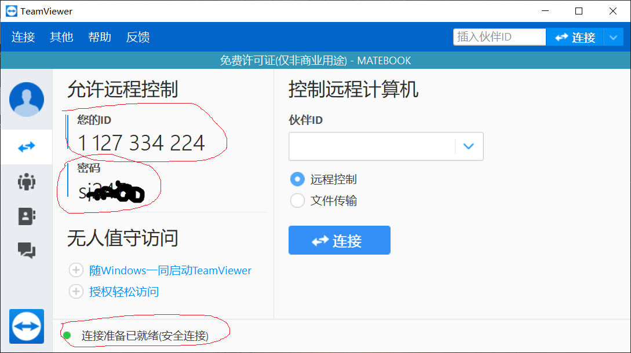This screenshot has width=631, height=353.
Task: Open the meeting sidebar icon
Action: pos(27,182)
